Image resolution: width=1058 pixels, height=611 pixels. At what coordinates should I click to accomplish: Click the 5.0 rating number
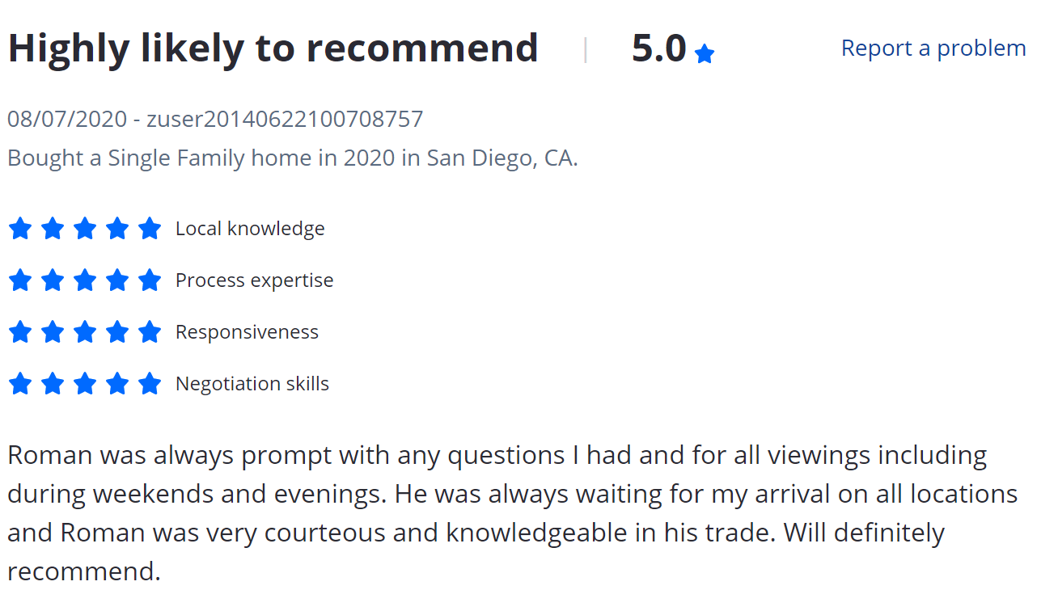[x=658, y=48]
